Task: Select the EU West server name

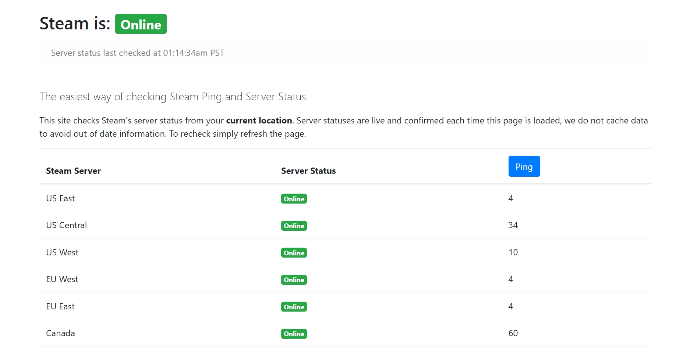Action: pos(62,279)
